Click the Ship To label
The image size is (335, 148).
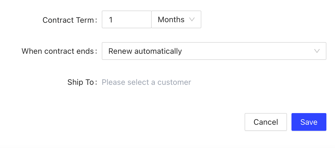(80, 82)
